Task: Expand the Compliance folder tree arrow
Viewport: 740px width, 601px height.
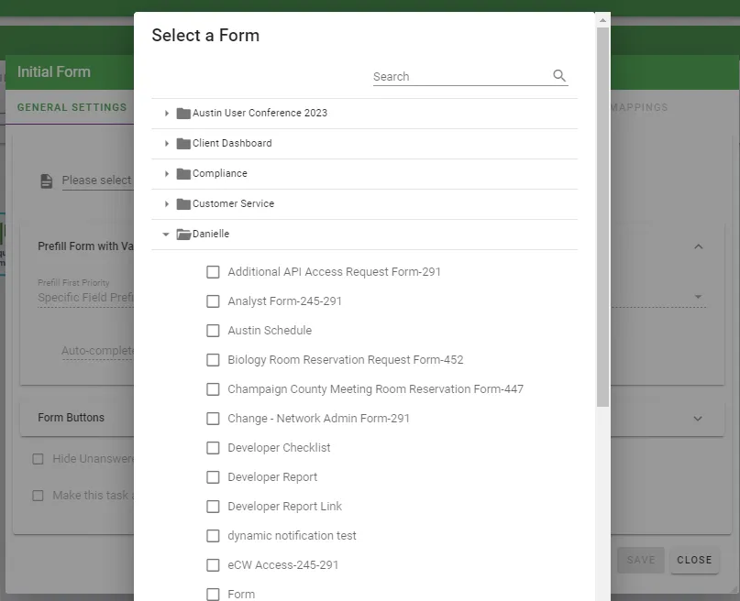Action: [x=166, y=173]
